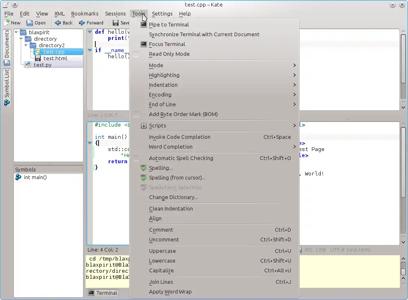Image resolution: width=408 pixels, height=300 pixels.
Task: Click the Forward toolbar button
Action: pos(91,23)
